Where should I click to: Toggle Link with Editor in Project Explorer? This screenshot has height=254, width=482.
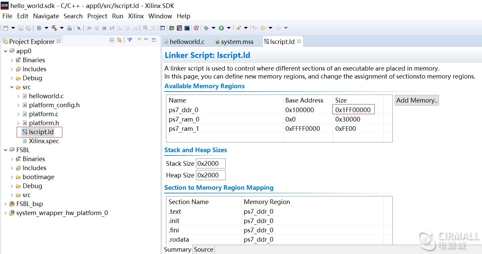119,40
